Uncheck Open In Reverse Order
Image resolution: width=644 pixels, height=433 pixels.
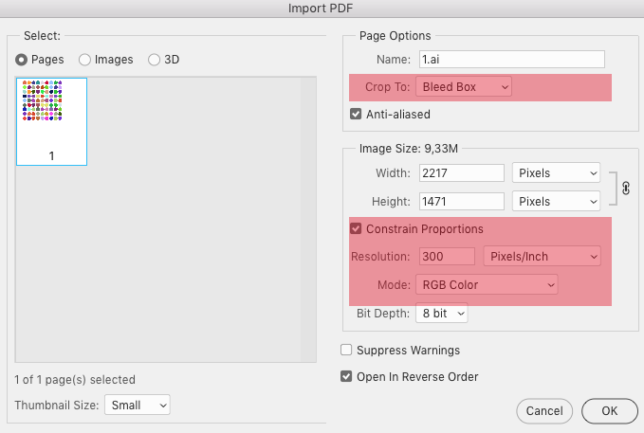(347, 376)
